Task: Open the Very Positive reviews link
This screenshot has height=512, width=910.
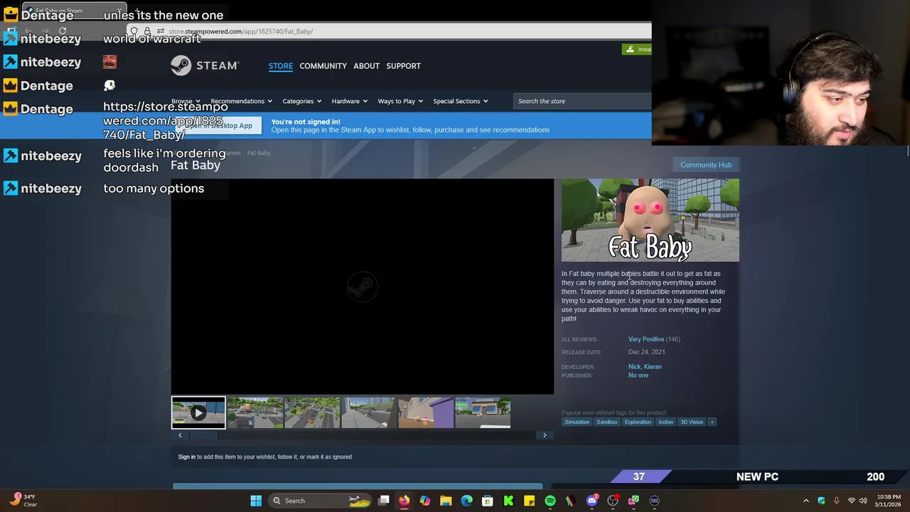Action: pyautogui.click(x=646, y=339)
